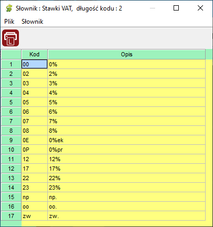Click the Opis cell showing 8%

[127, 131]
